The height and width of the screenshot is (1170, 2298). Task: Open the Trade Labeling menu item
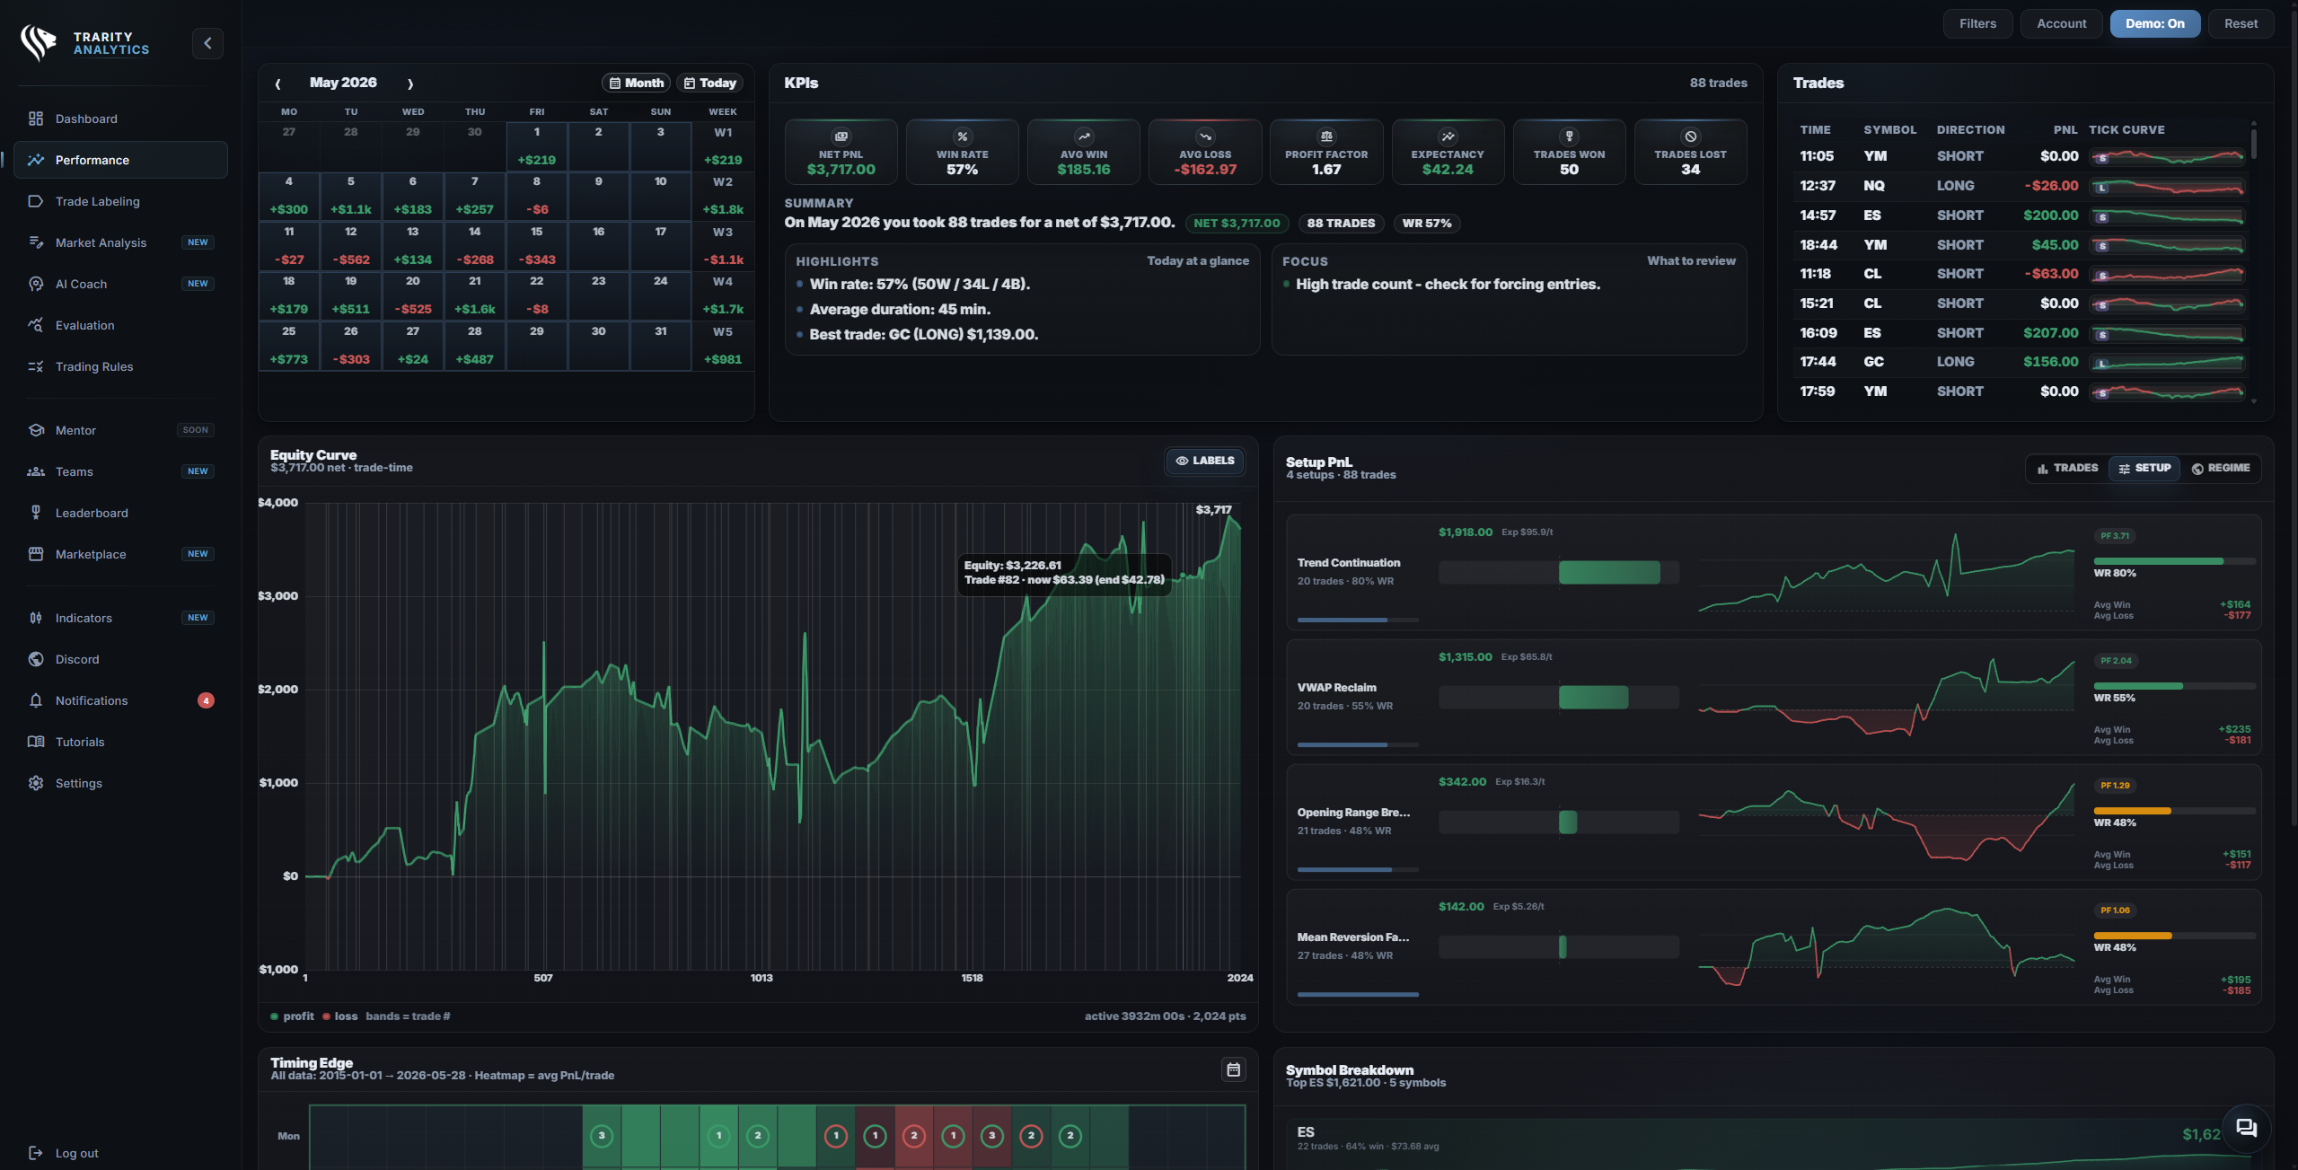[x=120, y=201]
